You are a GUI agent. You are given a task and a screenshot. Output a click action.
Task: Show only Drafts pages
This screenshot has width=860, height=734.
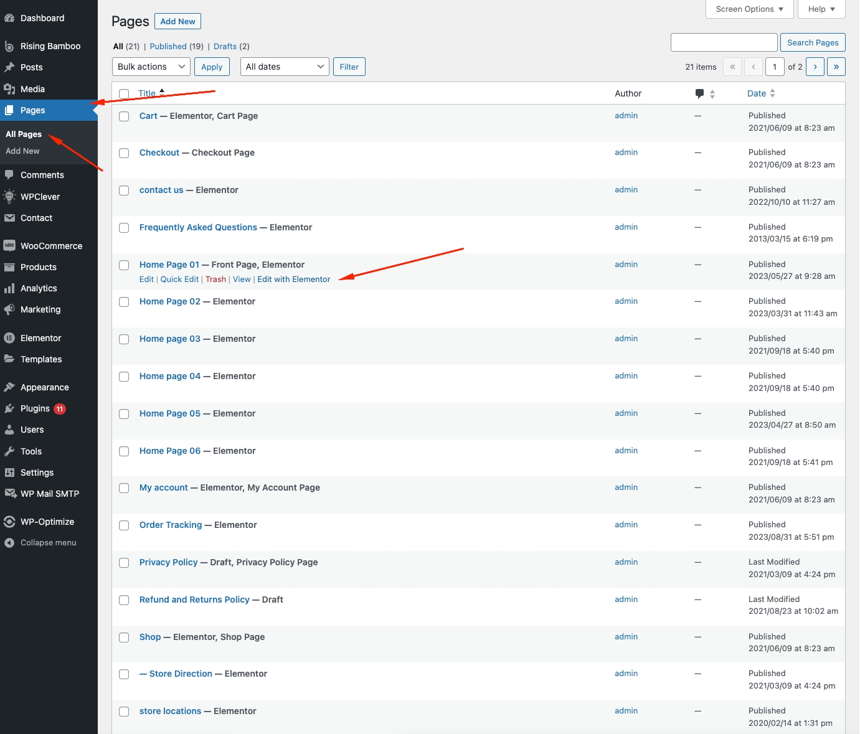tap(225, 46)
